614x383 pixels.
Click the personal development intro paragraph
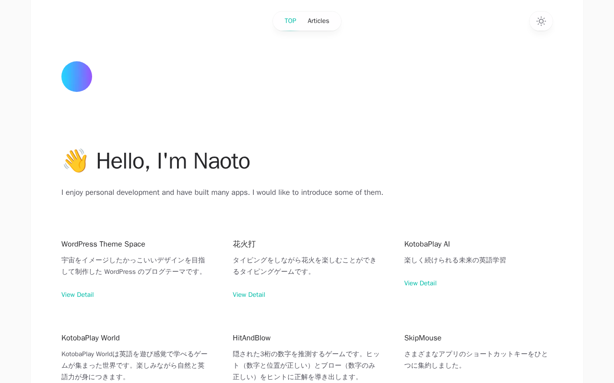click(222, 192)
